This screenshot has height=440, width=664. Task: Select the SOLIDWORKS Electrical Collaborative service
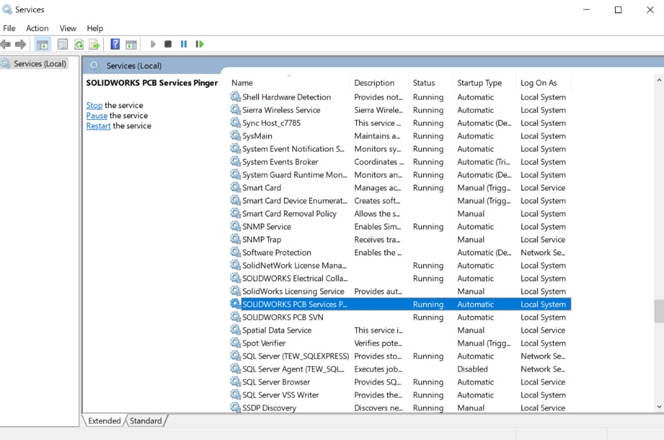point(400,278)
